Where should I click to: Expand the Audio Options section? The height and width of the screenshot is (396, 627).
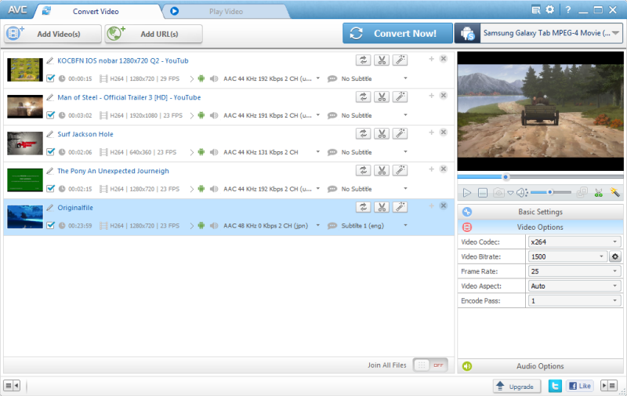click(x=541, y=366)
